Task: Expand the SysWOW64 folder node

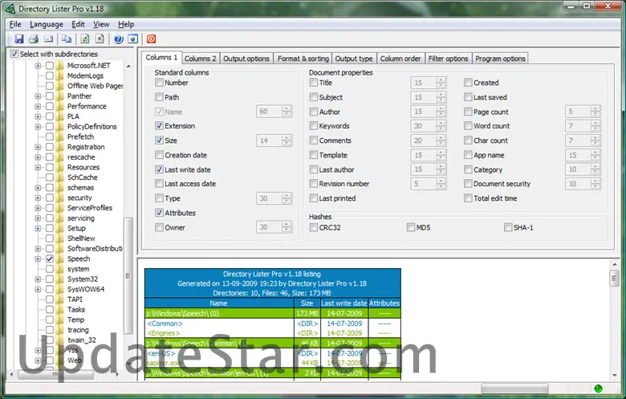Action: tap(38, 289)
